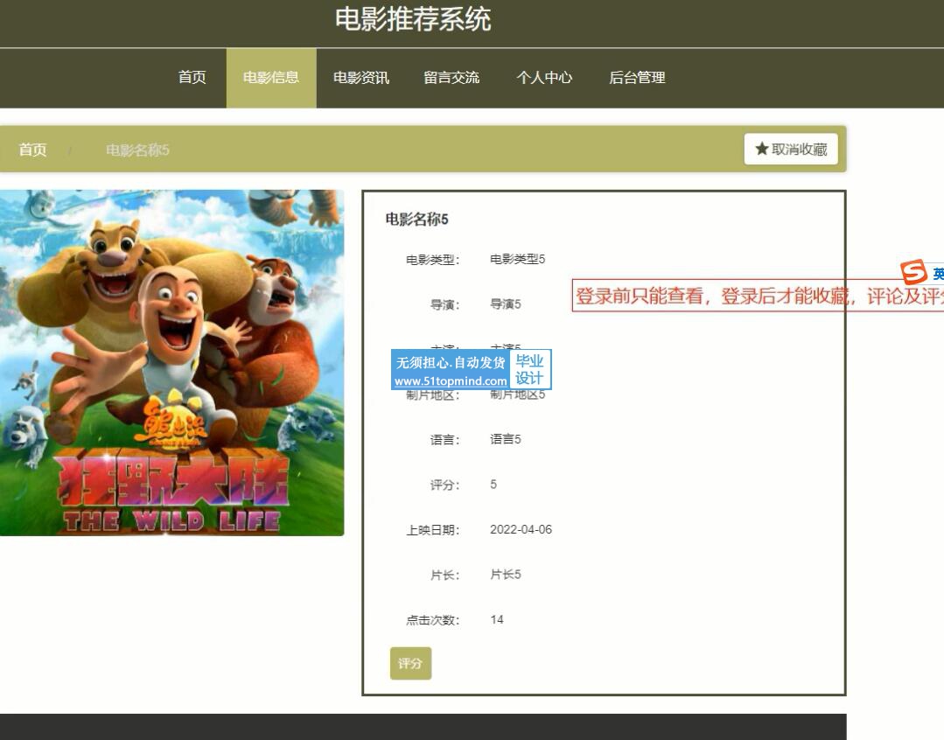Click the 取消收藏 button
Screen dimensions: 944x740
(x=791, y=149)
